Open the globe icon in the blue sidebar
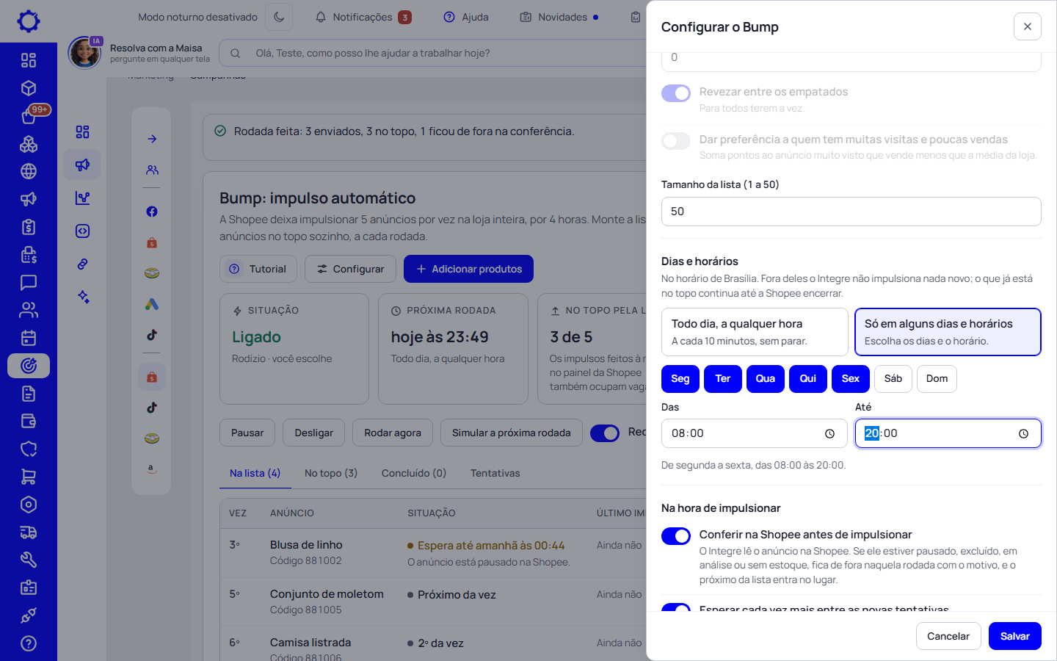The width and height of the screenshot is (1057, 661). tap(29, 171)
